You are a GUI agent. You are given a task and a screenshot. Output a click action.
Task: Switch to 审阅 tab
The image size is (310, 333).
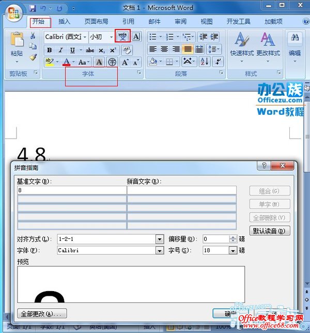click(x=180, y=21)
